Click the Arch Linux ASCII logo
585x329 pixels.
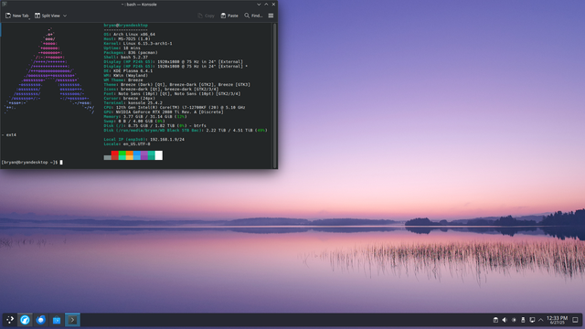(x=49, y=71)
